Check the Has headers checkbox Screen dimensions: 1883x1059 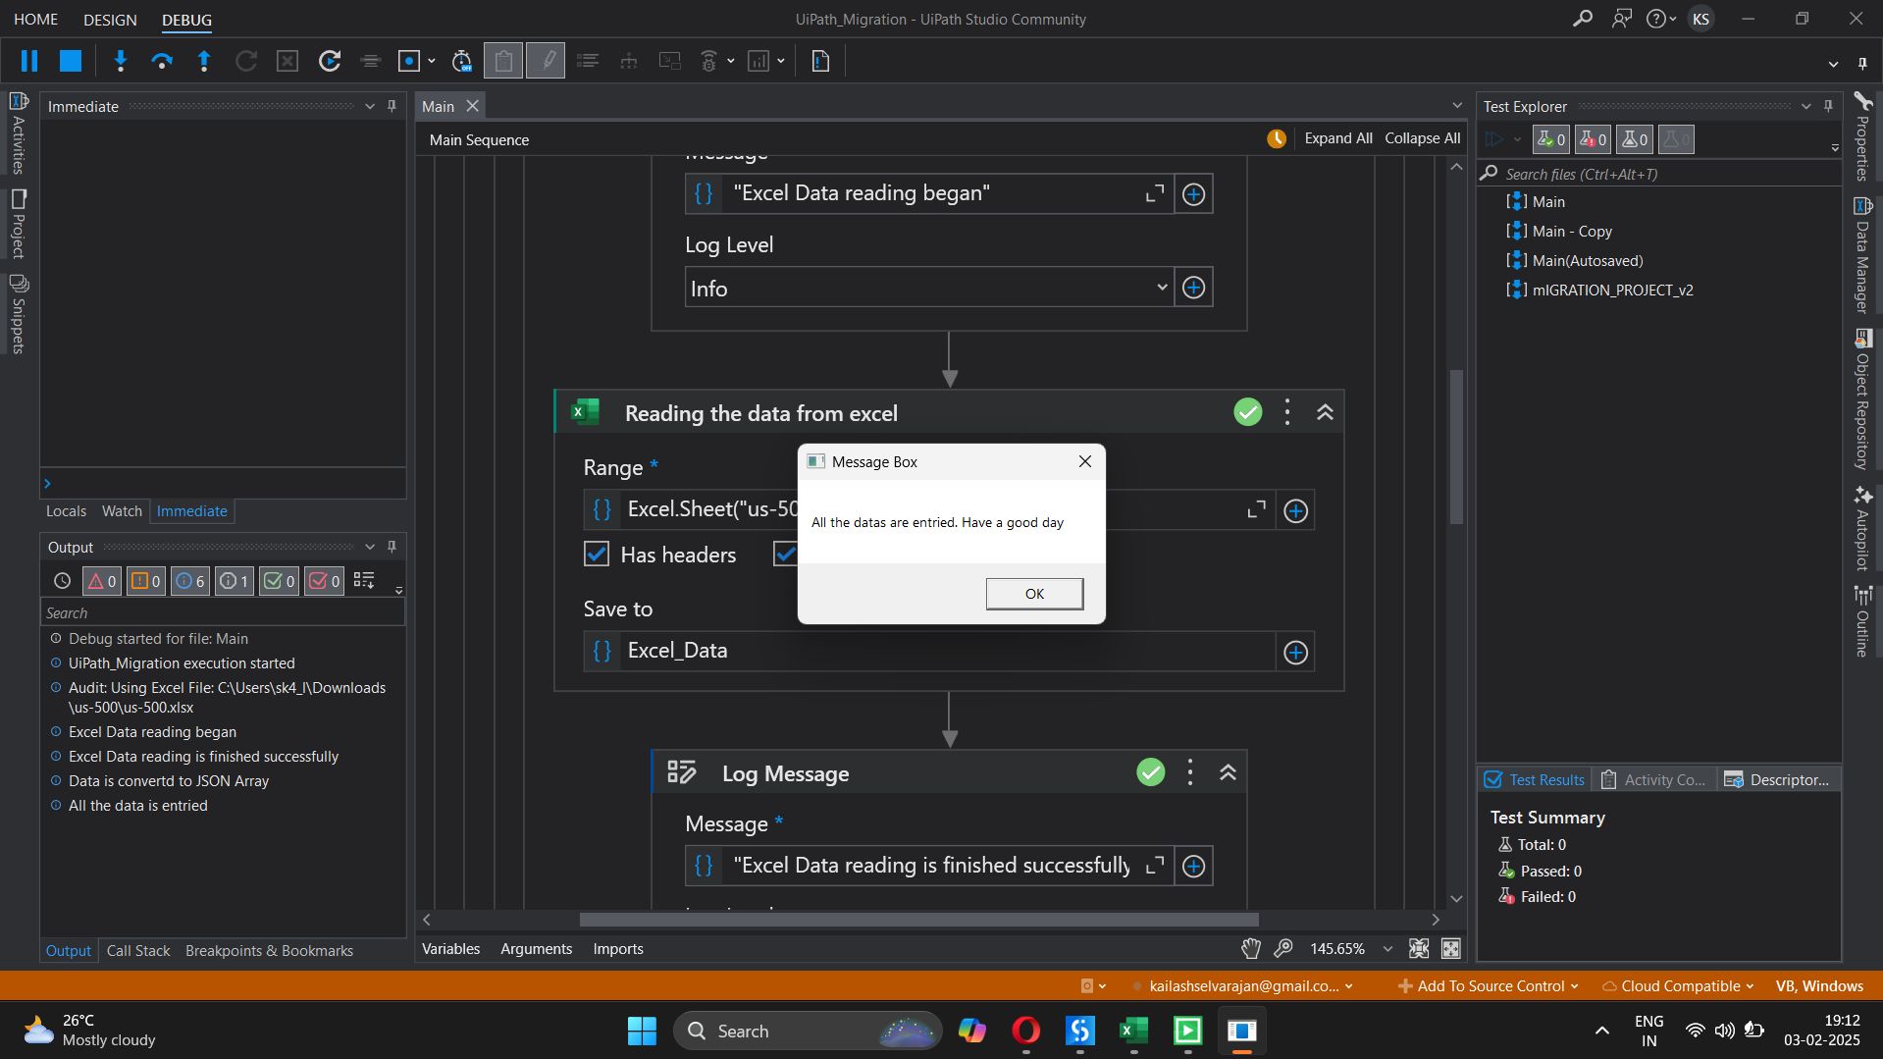pos(597,555)
